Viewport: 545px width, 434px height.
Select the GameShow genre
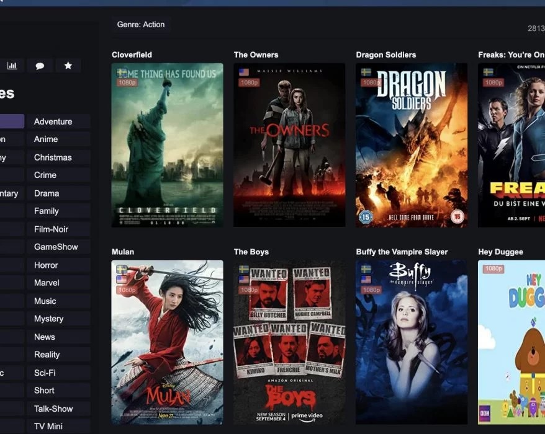pos(58,247)
